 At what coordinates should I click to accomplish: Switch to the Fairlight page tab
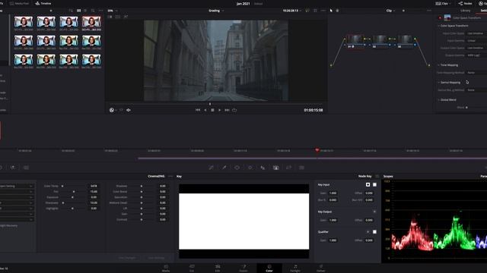coord(295,268)
